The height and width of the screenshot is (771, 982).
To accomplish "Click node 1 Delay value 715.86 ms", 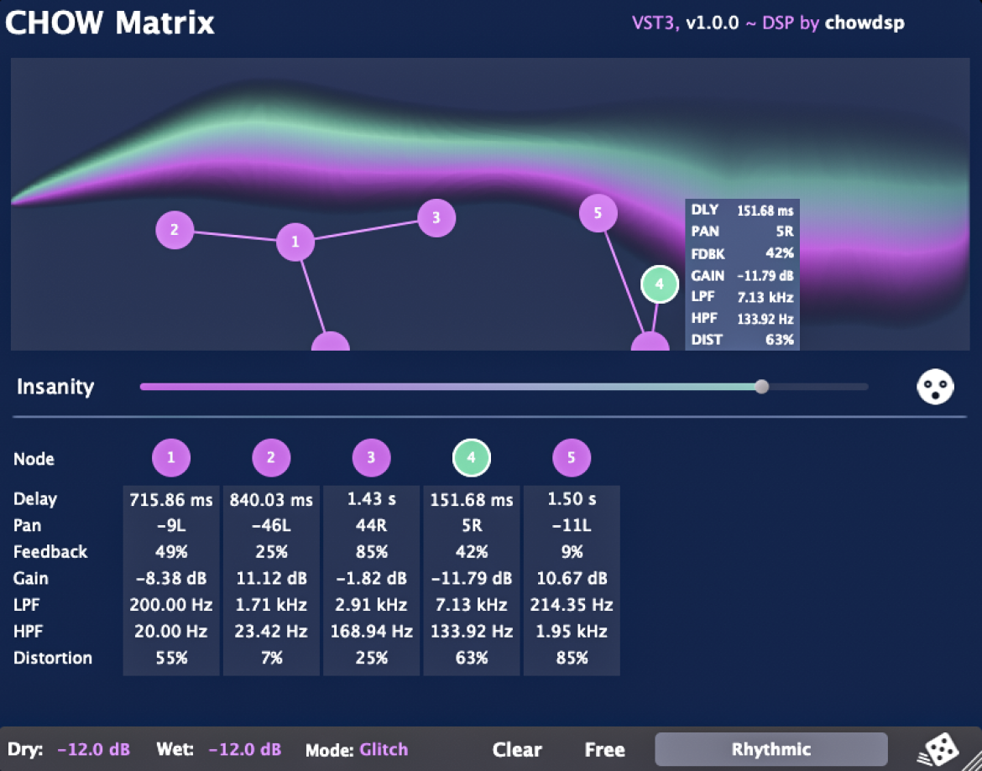I will (x=171, y=499).
